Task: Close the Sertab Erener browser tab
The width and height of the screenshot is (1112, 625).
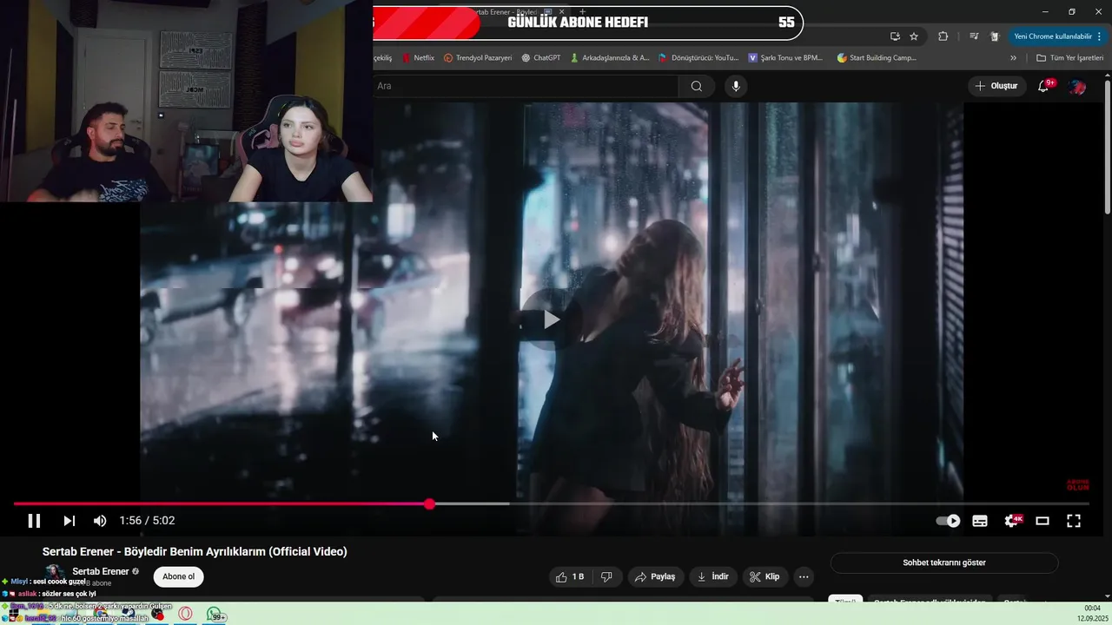Action: pos(561,12)
